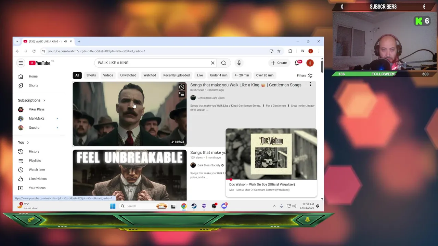Open the Chrome three-dot menu
This screenshot has height=246, width=438.
point(319,51)
